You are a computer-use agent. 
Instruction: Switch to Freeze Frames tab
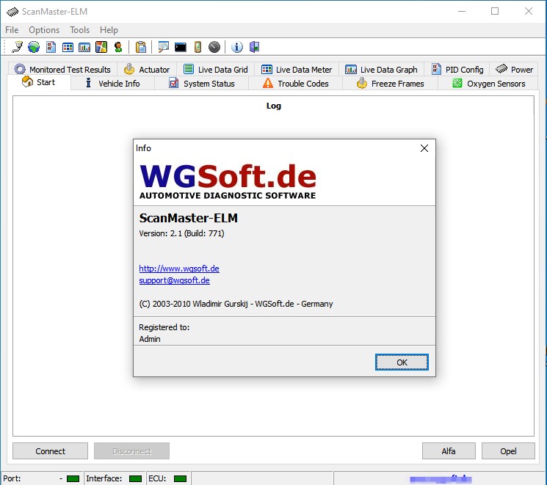(x=390, y=84)
